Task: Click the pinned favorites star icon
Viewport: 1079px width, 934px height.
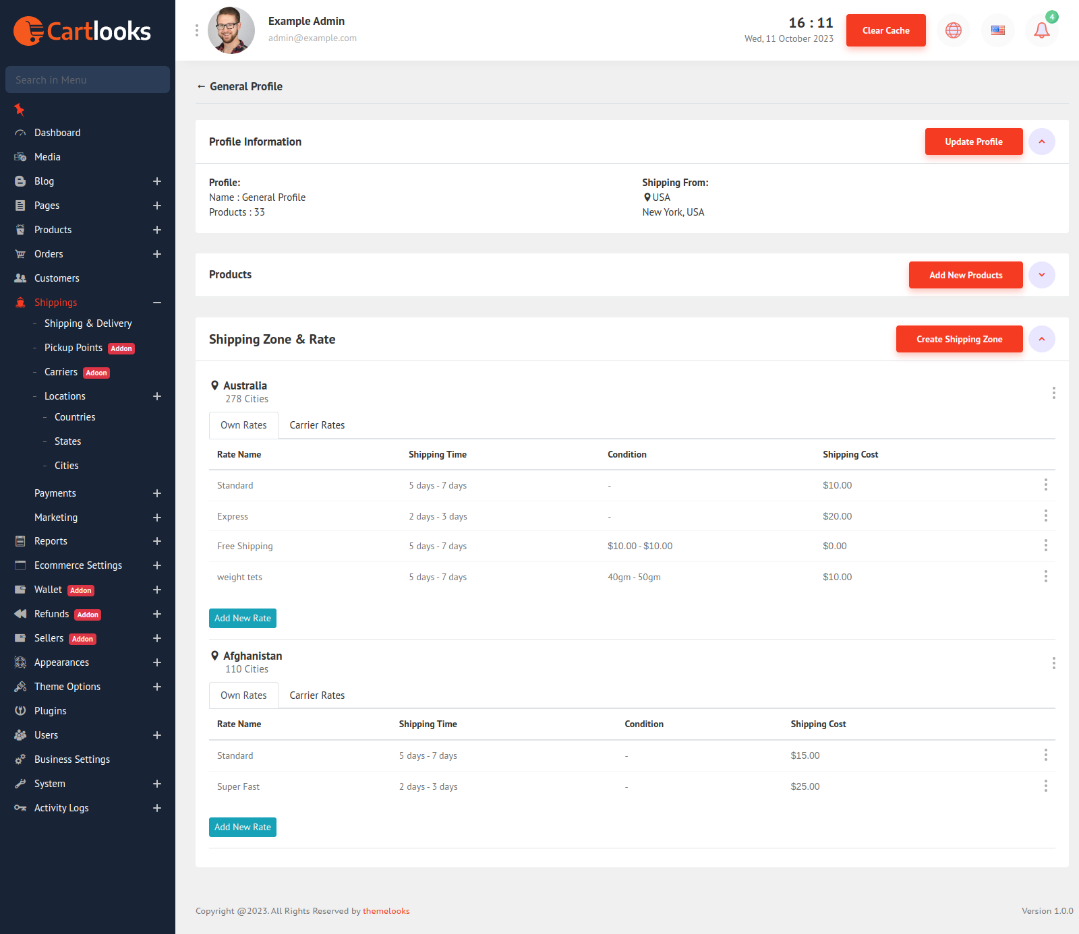Action: [x=19, y=110]
